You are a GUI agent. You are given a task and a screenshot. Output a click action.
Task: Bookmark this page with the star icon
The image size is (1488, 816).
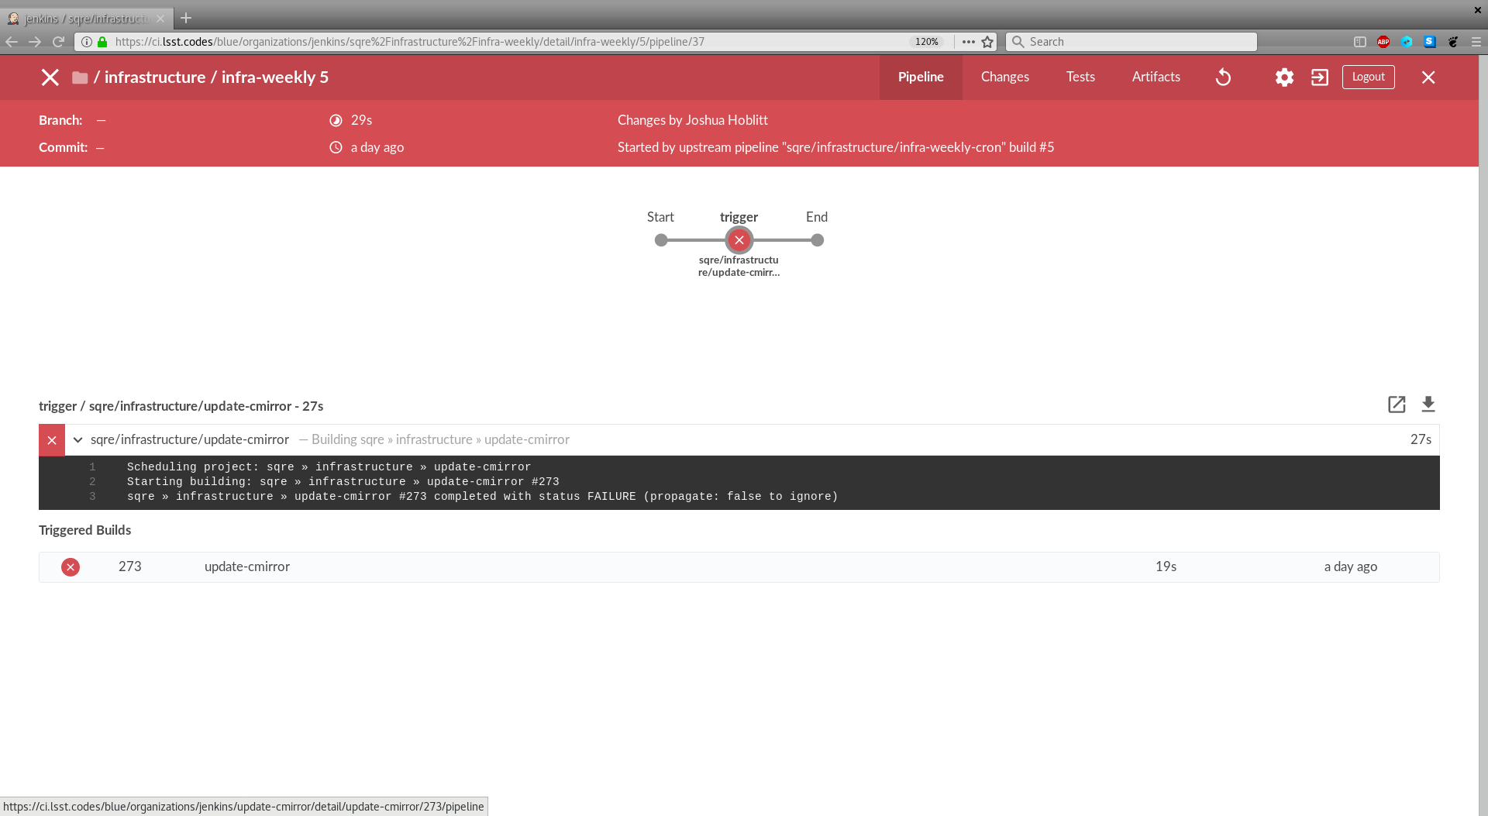point(987,42)
